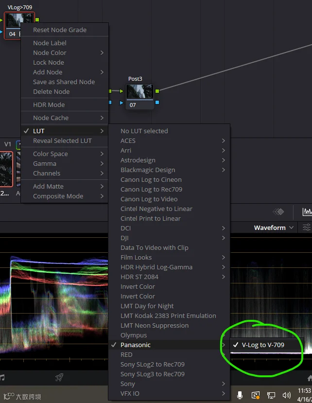Click the keyframes diamond icon
This screenshot has height=403, width=312.
click(278, 212)
